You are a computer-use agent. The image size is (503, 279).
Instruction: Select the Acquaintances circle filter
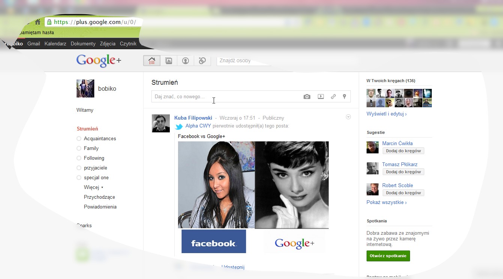(x=96, y=138)
